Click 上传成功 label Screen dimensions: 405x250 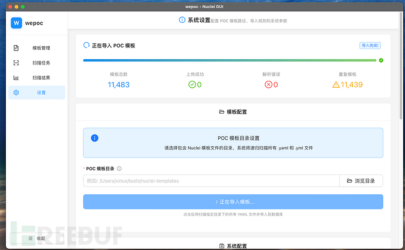coord(195,74)
